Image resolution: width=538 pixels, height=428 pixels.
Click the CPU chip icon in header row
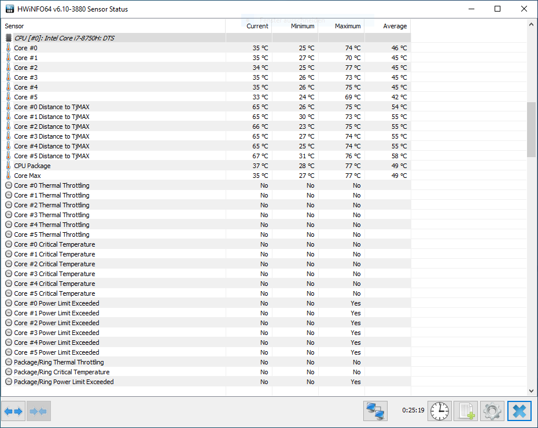point(9,38)
